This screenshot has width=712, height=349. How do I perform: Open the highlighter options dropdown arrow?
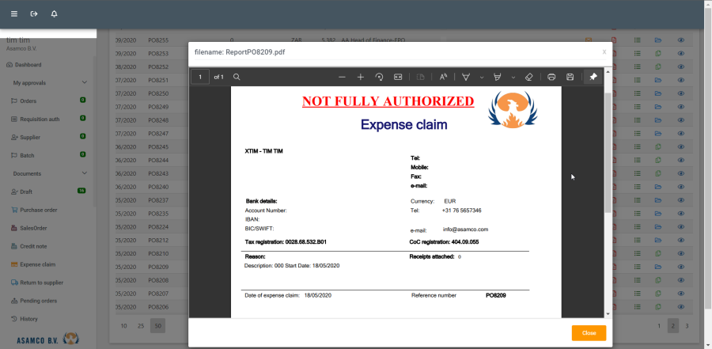(x=513, y=78)
